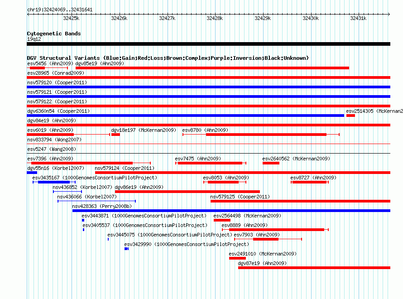Open nsv436066 (Korbel2007) variant label
Viewport: 403px width, 299px height.
point(87,197)
